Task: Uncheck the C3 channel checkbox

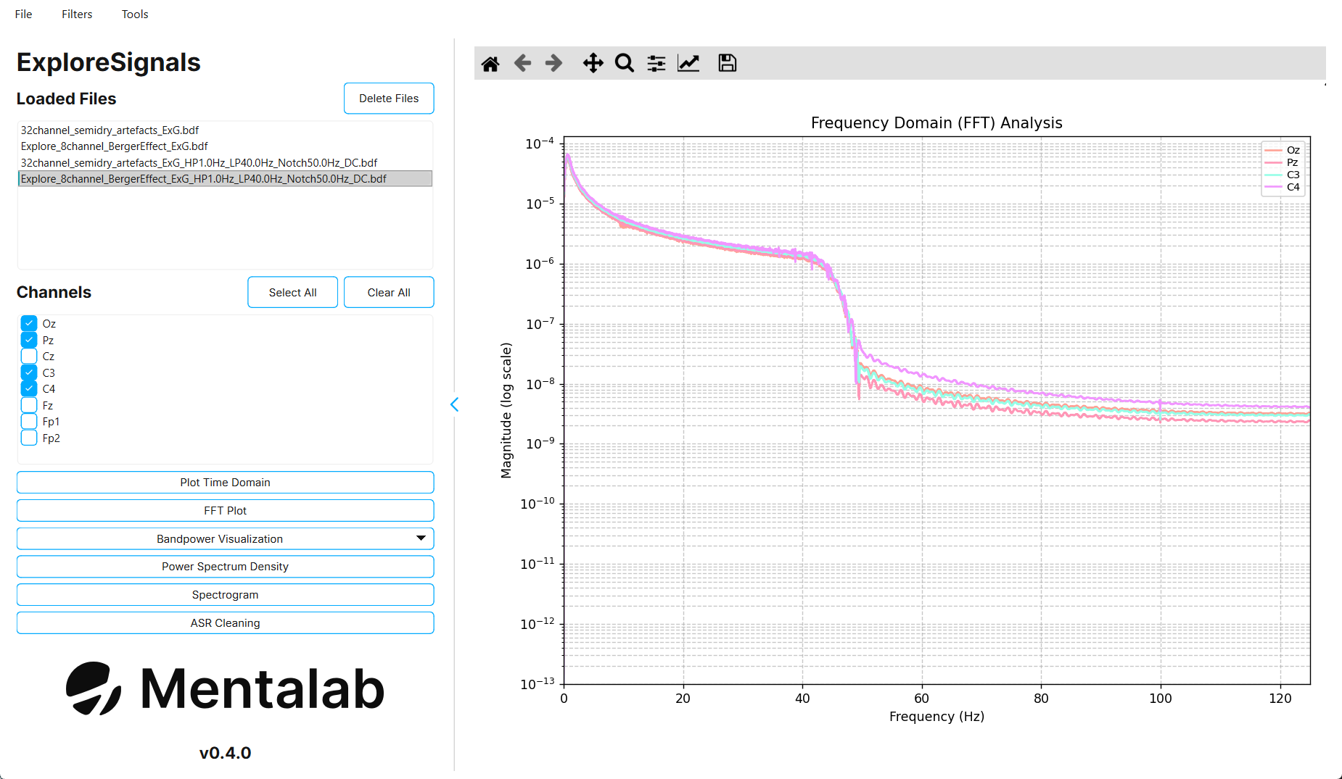Action: (x=29, y=373)
